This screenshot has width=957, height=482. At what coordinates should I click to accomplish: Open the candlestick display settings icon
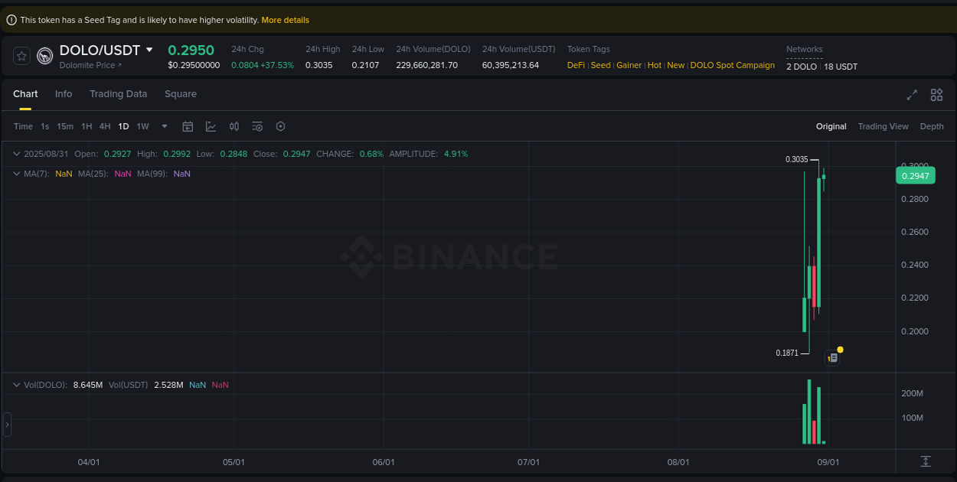coord(234,126)
